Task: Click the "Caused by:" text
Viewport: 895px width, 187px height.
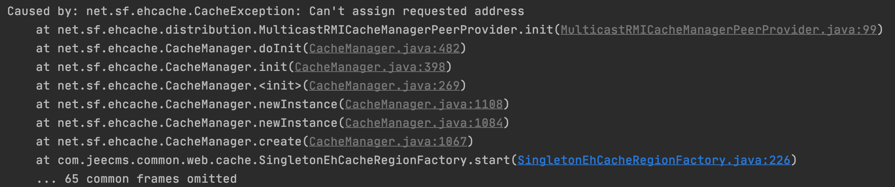Action: tap(42, 11)
